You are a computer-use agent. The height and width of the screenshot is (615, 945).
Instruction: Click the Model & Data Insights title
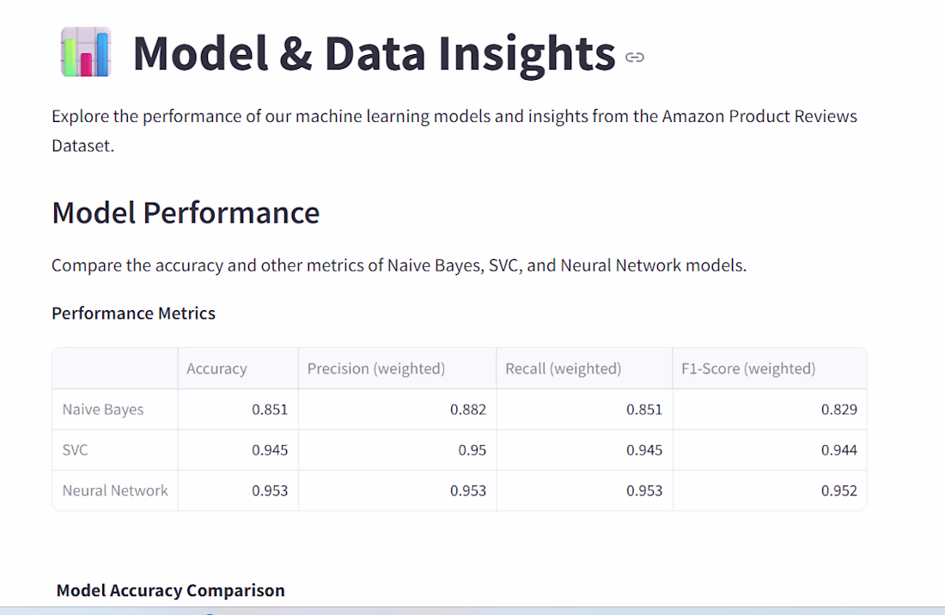point(374,53)
